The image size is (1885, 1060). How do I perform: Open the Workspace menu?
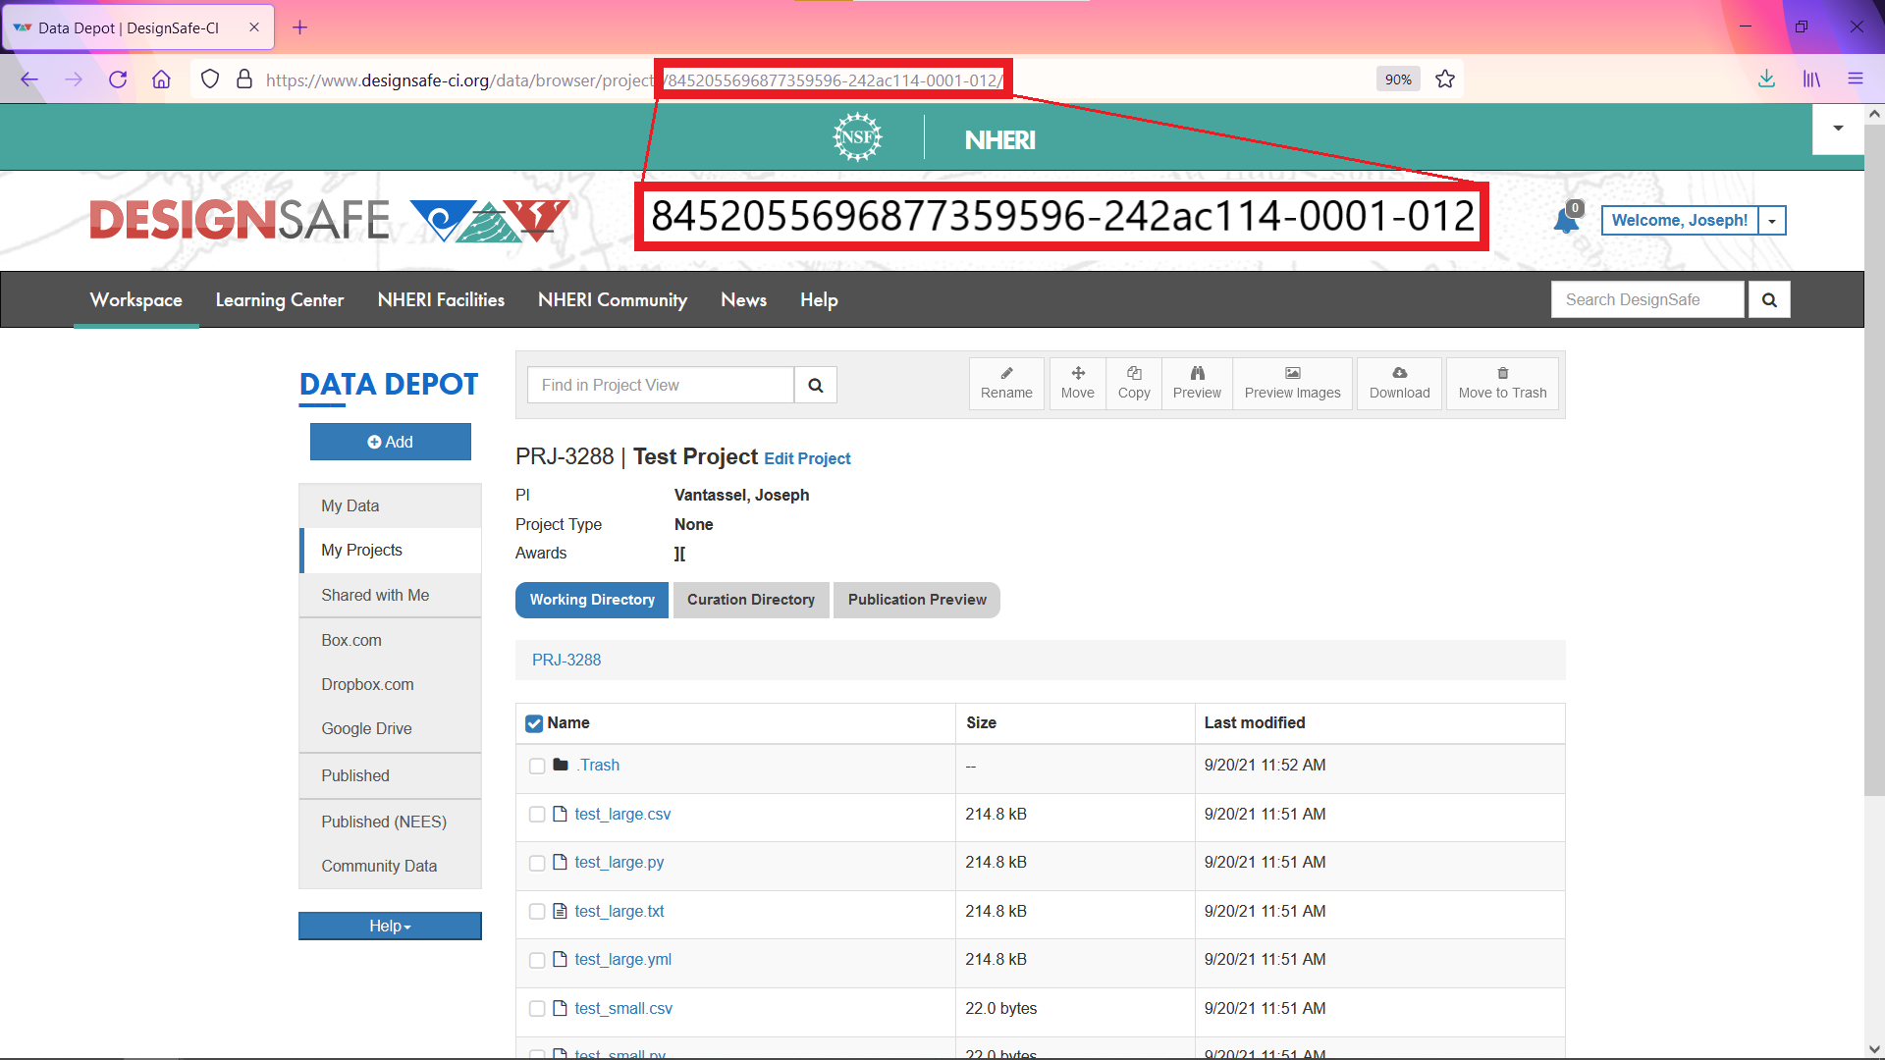coord(136,299)
